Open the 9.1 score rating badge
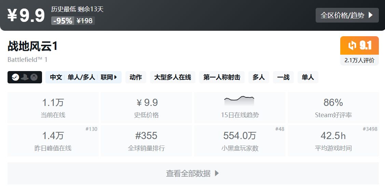This screenshot has width=385, height=191. [x=359, y=45]
